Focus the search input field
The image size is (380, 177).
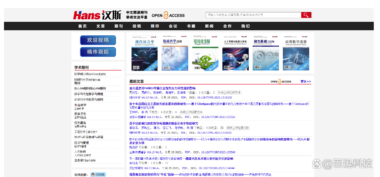pyautogui.click(x=253, y=15)
